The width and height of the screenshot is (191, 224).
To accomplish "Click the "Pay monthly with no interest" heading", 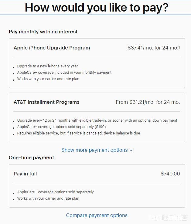I will tap(43, 32).
